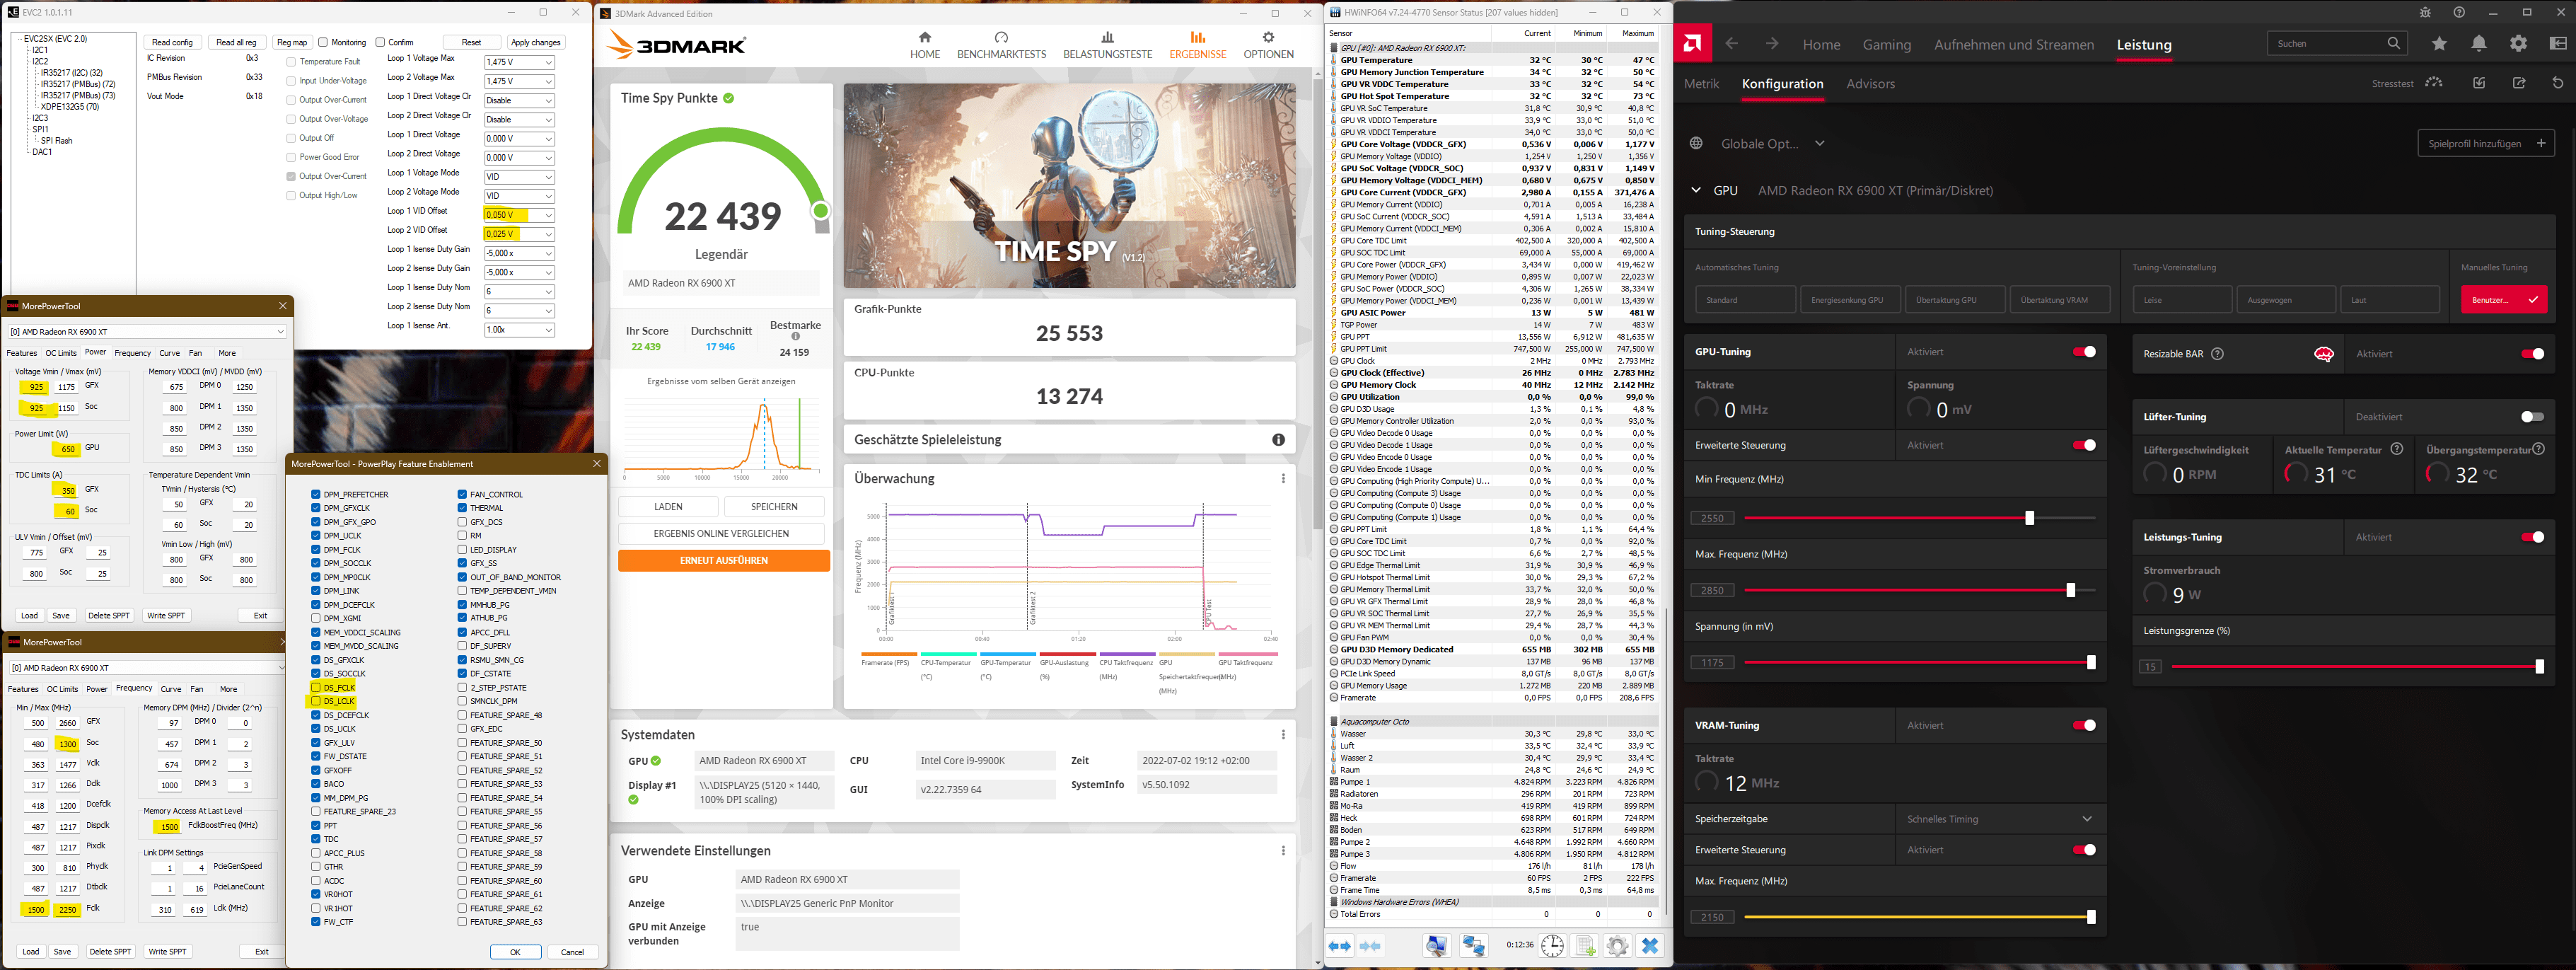Adjust GPU Max. Frequenz slider at 2850
Viewport: 2576px width, 970px height.
(2070, 591)
